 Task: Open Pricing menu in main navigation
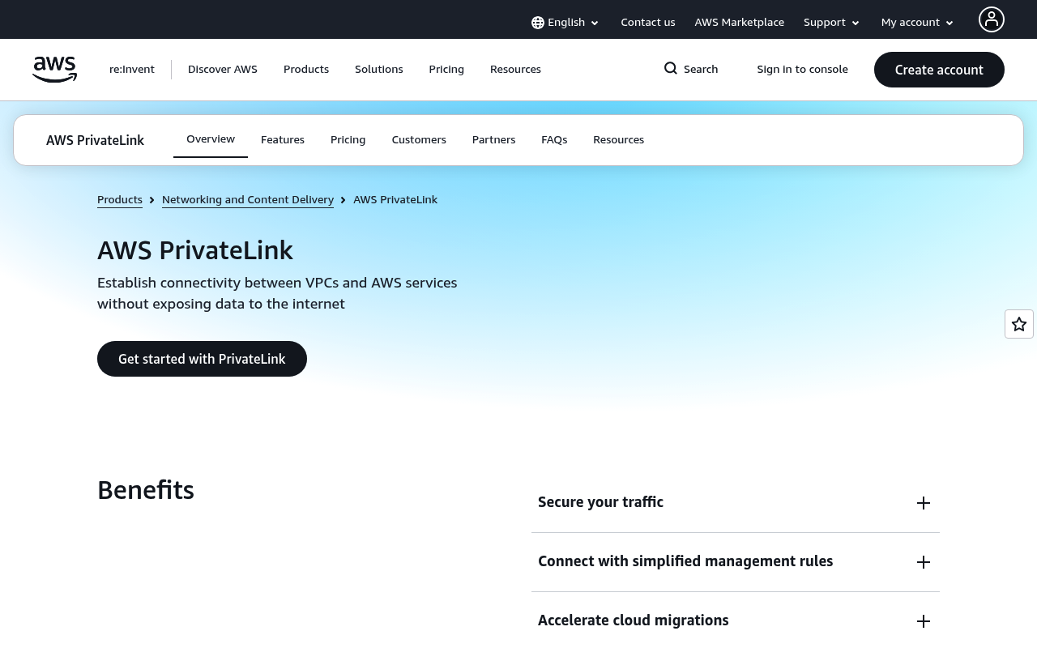pyautogui.click(x=446, y=70)
